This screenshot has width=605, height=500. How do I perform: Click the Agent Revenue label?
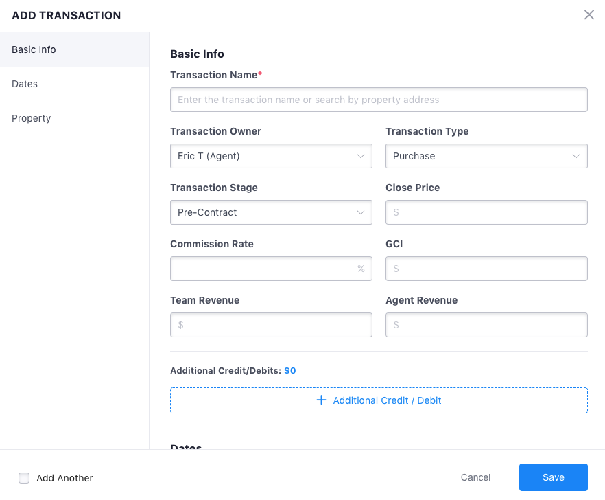pyautogui.click(x=421, y=300)
